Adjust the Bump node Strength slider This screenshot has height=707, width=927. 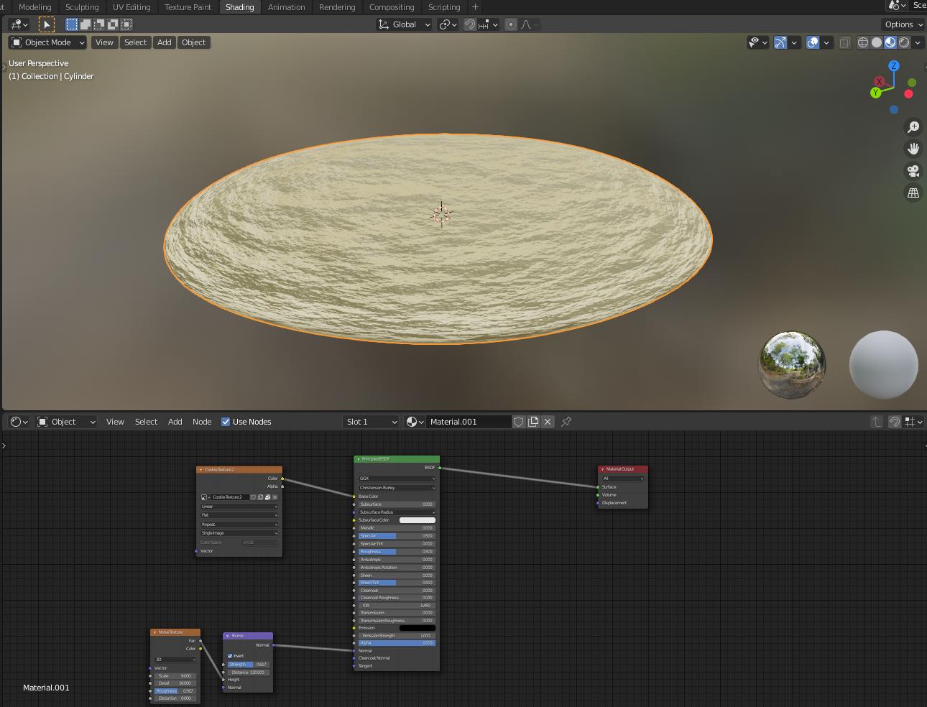248,665
